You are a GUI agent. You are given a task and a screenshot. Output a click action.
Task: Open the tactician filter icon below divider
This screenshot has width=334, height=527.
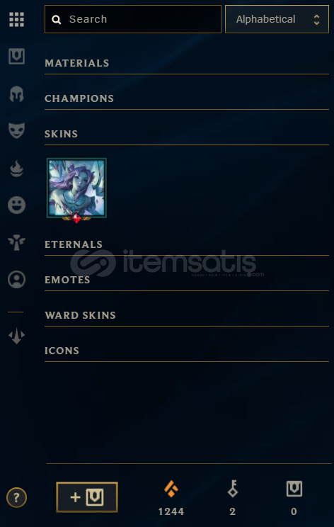16,336
